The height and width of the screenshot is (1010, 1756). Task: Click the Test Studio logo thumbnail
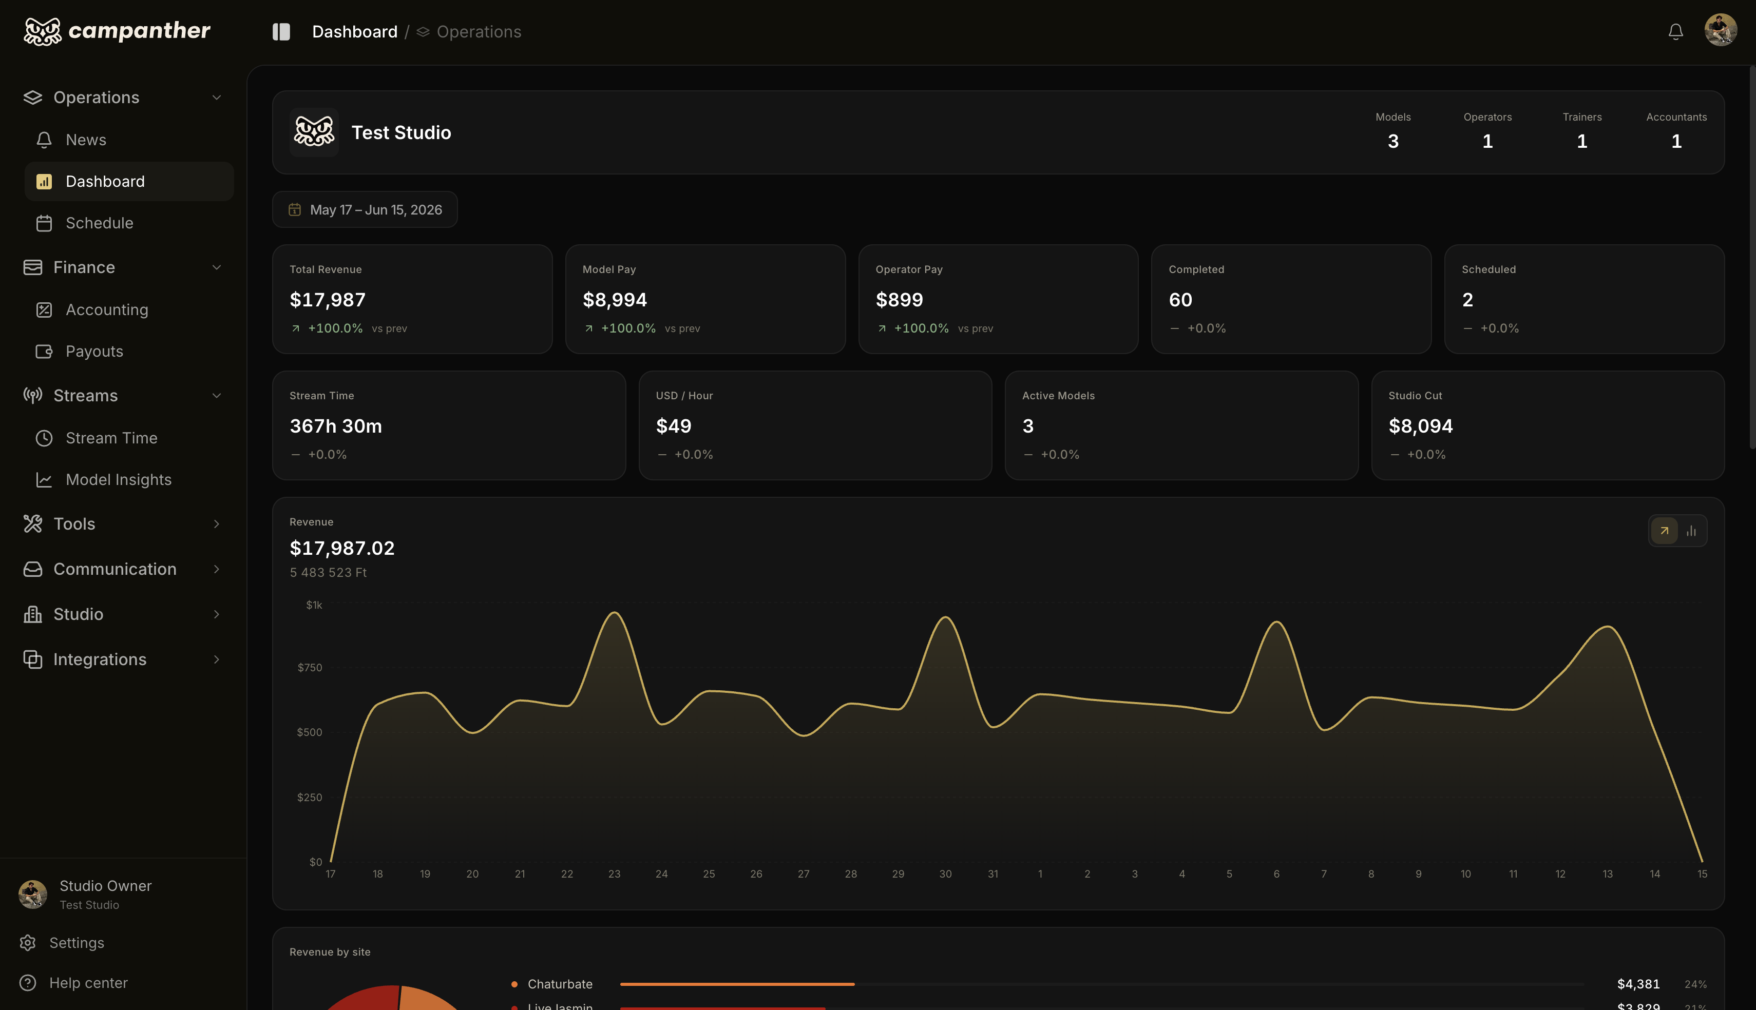coord(314,132)
